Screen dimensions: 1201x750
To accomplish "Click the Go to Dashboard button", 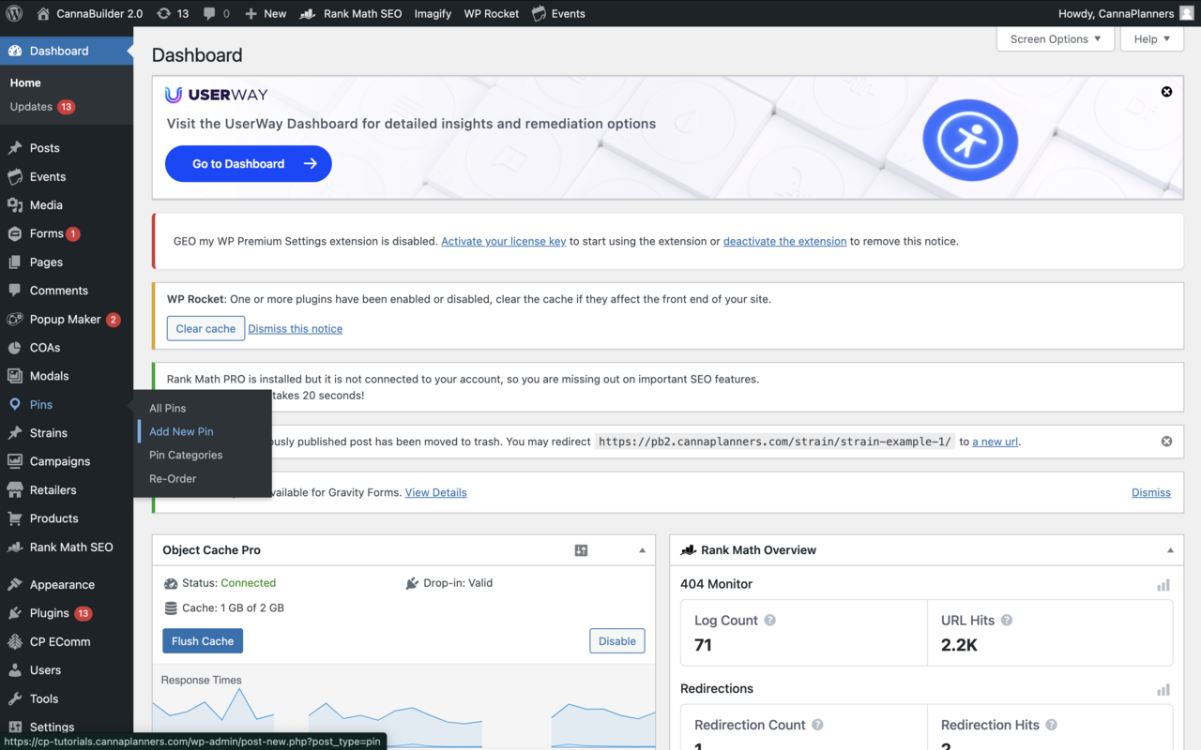I will point(249,163).
